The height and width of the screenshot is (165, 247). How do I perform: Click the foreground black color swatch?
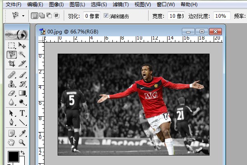13,157
